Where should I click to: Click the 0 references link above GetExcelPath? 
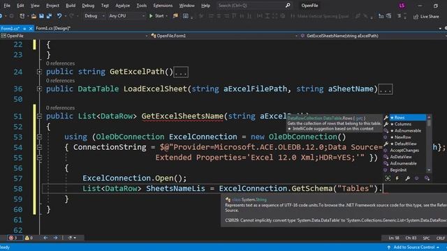(x=61, y=63)
